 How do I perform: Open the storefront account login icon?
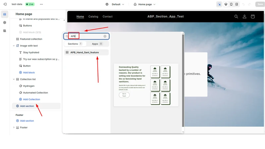pos(244,17)
